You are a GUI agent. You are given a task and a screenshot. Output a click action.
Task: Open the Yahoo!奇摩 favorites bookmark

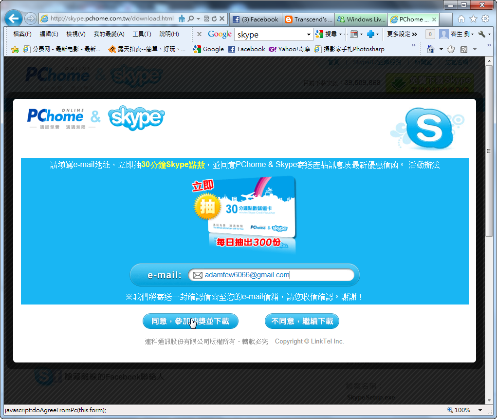[289, 49]
